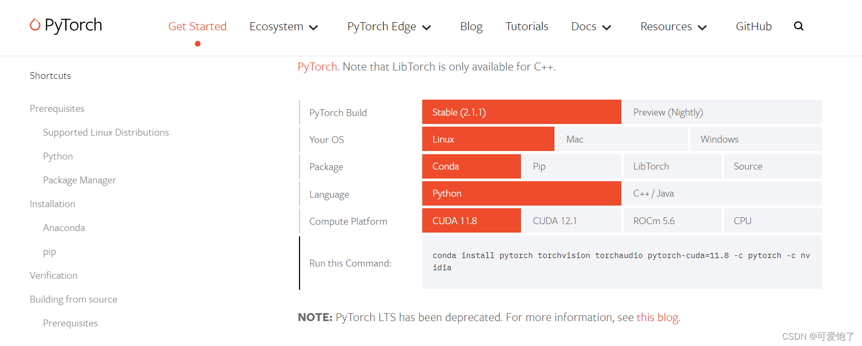Open the Tutorials menu item
This screenshot has width=862, height=346.
click(526, 26)
